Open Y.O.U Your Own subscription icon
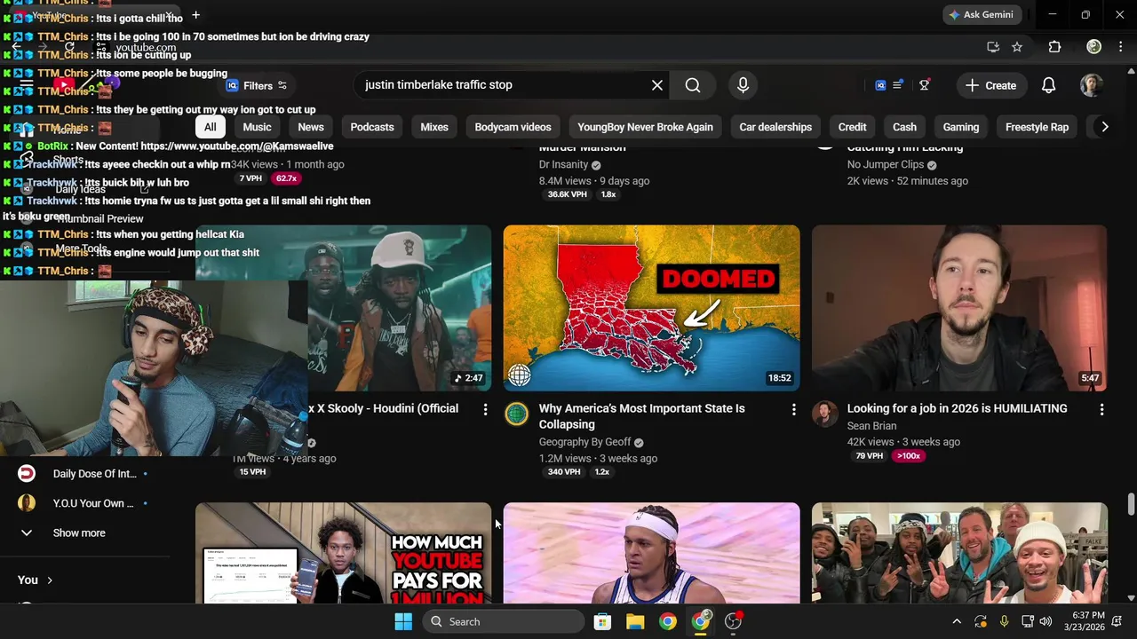The image size is (1137, 639). pos(27,503)
